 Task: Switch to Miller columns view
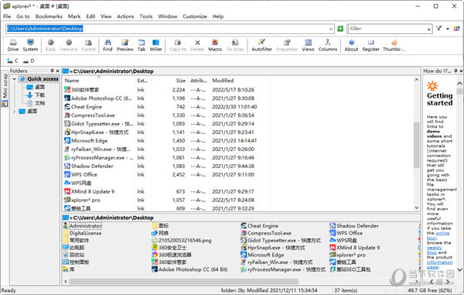point(155,46)
